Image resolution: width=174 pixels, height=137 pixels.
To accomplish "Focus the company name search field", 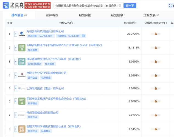I will [86, 6].
